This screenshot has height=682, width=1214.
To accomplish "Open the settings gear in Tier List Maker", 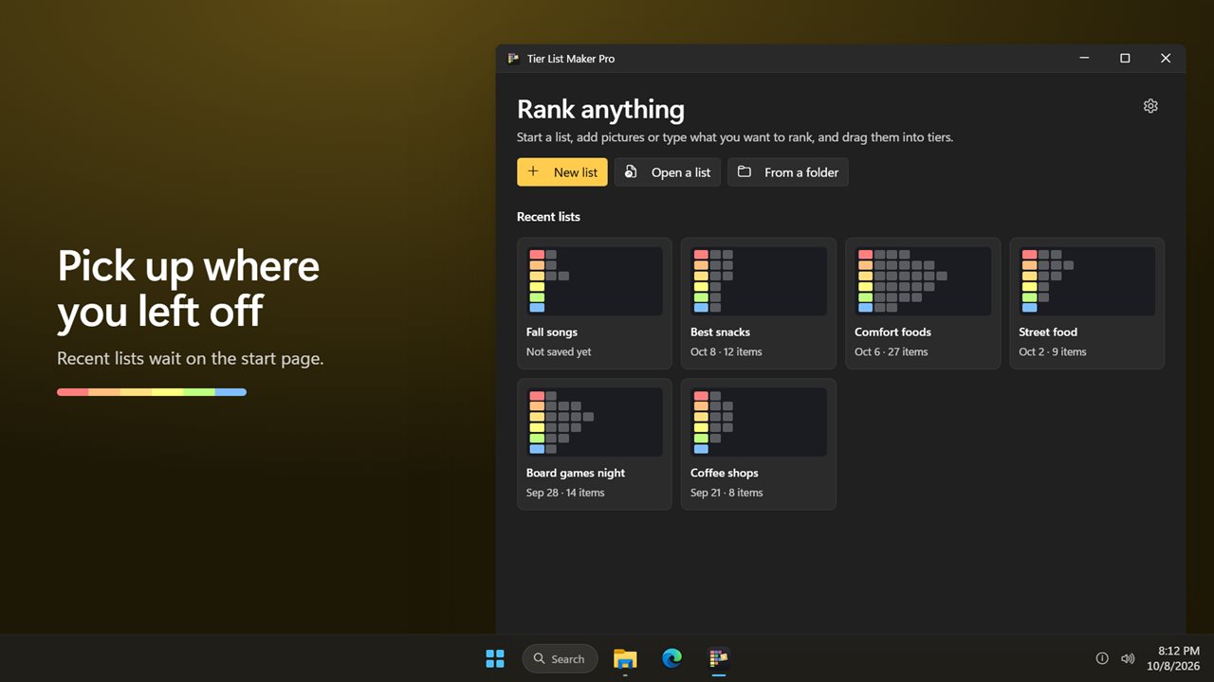I will [x=1150, y=106].
